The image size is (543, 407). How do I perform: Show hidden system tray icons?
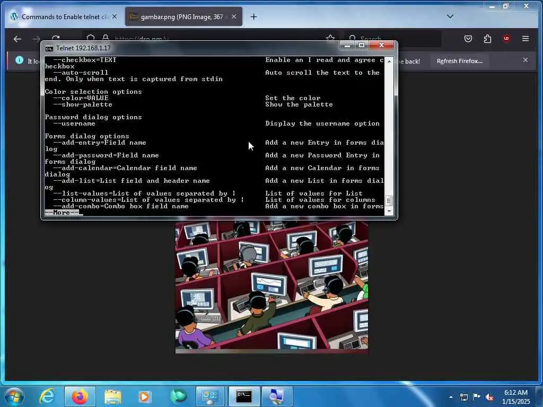[451, 397]
